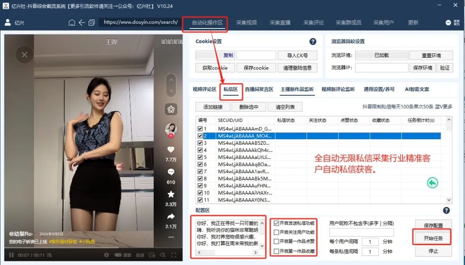The image size is (465, 265).
Task: Open video comments bubble icon
Action: (171, 172)
